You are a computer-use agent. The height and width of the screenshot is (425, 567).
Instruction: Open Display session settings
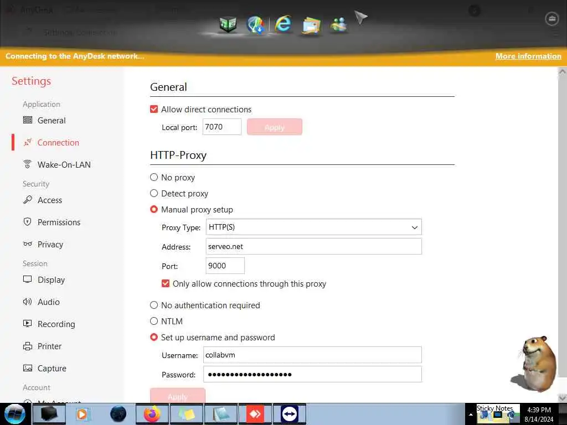[44, 279]
